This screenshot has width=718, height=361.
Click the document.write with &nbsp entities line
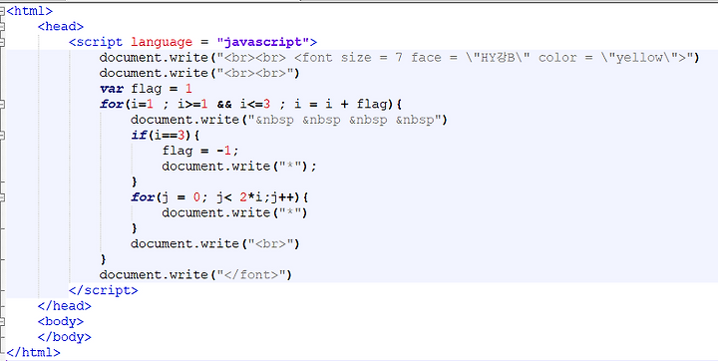tap(288, 120)
